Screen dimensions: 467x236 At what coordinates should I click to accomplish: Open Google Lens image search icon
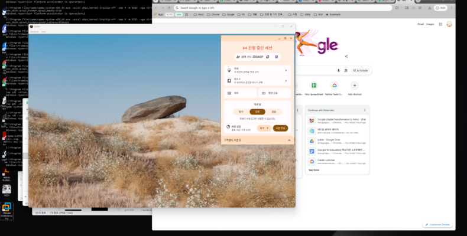346,70
